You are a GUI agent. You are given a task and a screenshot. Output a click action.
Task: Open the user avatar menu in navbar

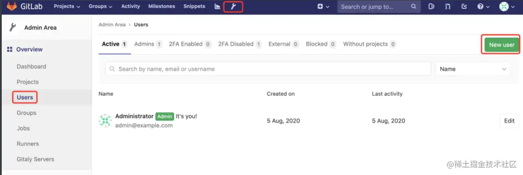[507, 7]
